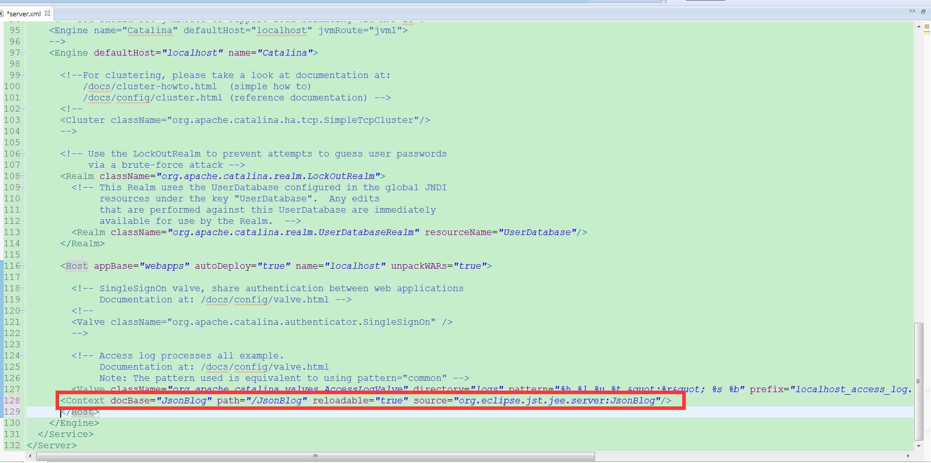Close the *server.xml editor tab
This screenshot has width=931, height=463.
(47, 13)
